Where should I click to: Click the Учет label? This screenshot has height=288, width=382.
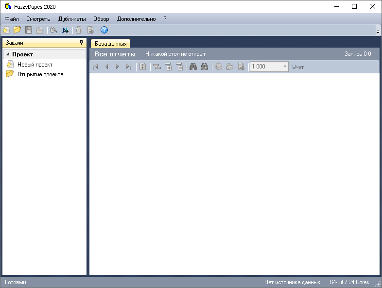298,67
